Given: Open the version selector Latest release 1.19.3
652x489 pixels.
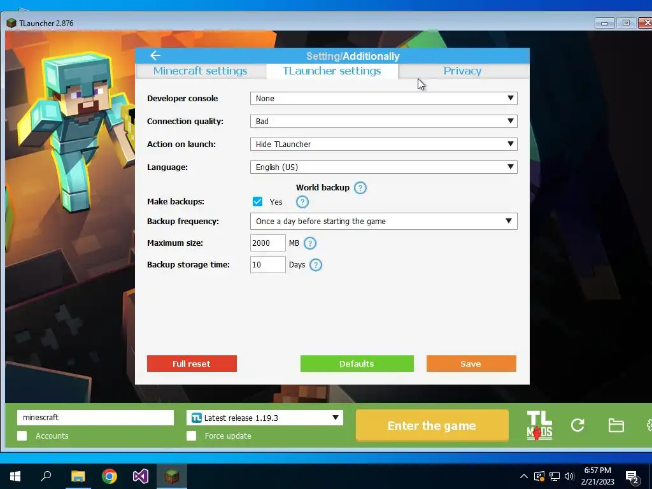Looking at the screenshot, I should 265,418.
